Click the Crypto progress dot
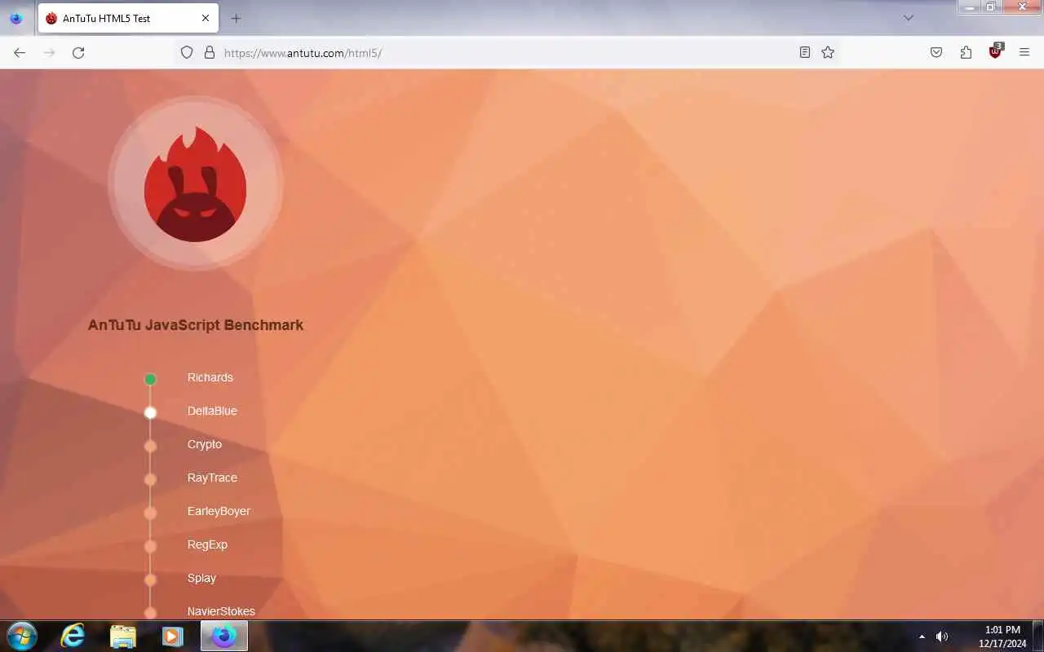The image size is (1044, 652). (x=150, y=446)
